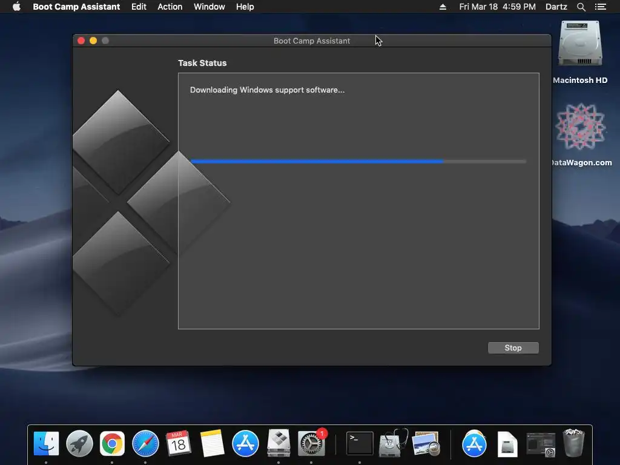
Task: Click the eject icon in menu bar
Action: coord(443,7)
